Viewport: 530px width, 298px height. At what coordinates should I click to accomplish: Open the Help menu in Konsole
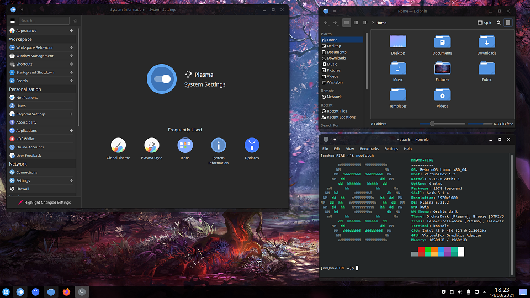[x=407, y=148]
